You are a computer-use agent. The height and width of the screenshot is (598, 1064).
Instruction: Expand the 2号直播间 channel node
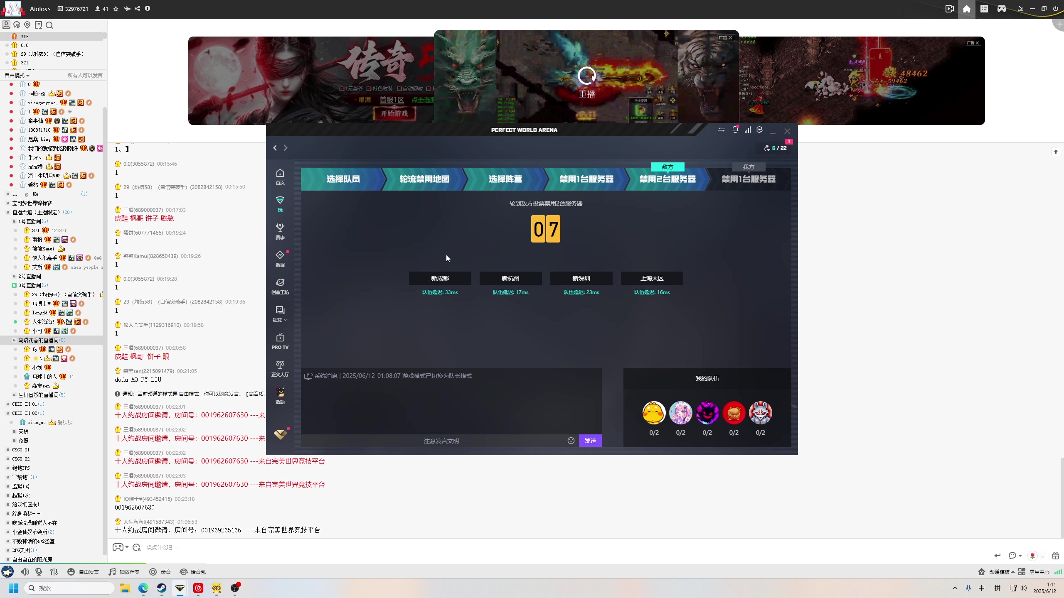coord(15,276)
